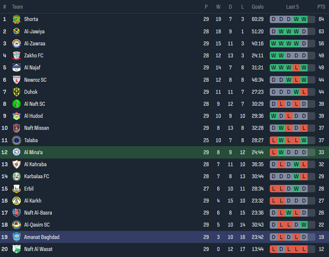Click the Talaba circular emblem
This screenshot has height=257, width=329.
tap(16, 140)
